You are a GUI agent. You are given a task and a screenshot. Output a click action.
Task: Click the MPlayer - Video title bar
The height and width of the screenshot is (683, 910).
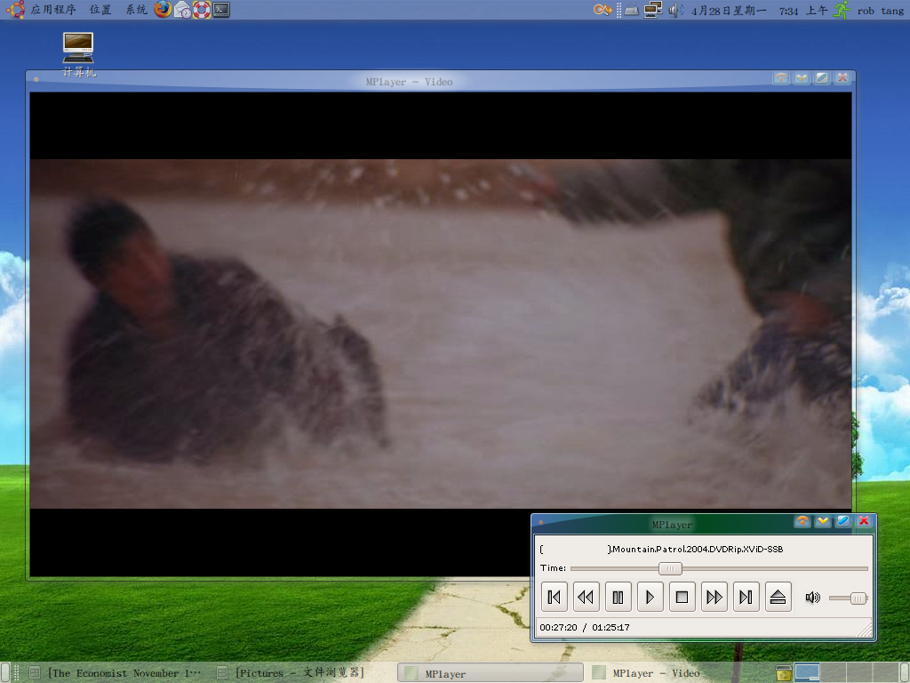(x=409, y=82)
